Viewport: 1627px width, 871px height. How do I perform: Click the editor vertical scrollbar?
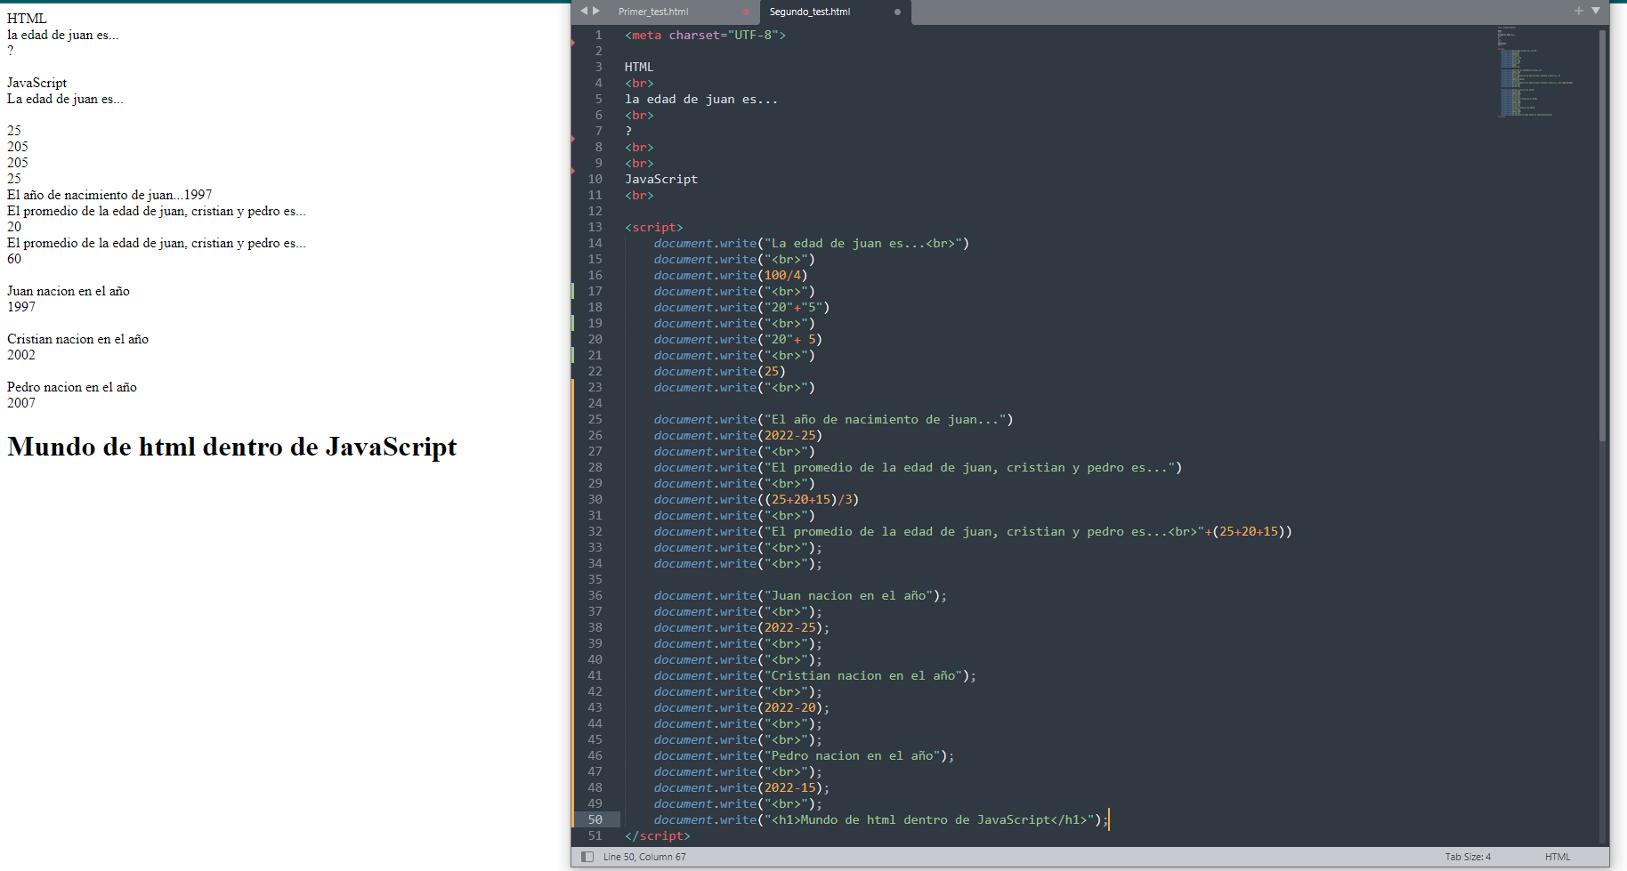point(1603,236)
